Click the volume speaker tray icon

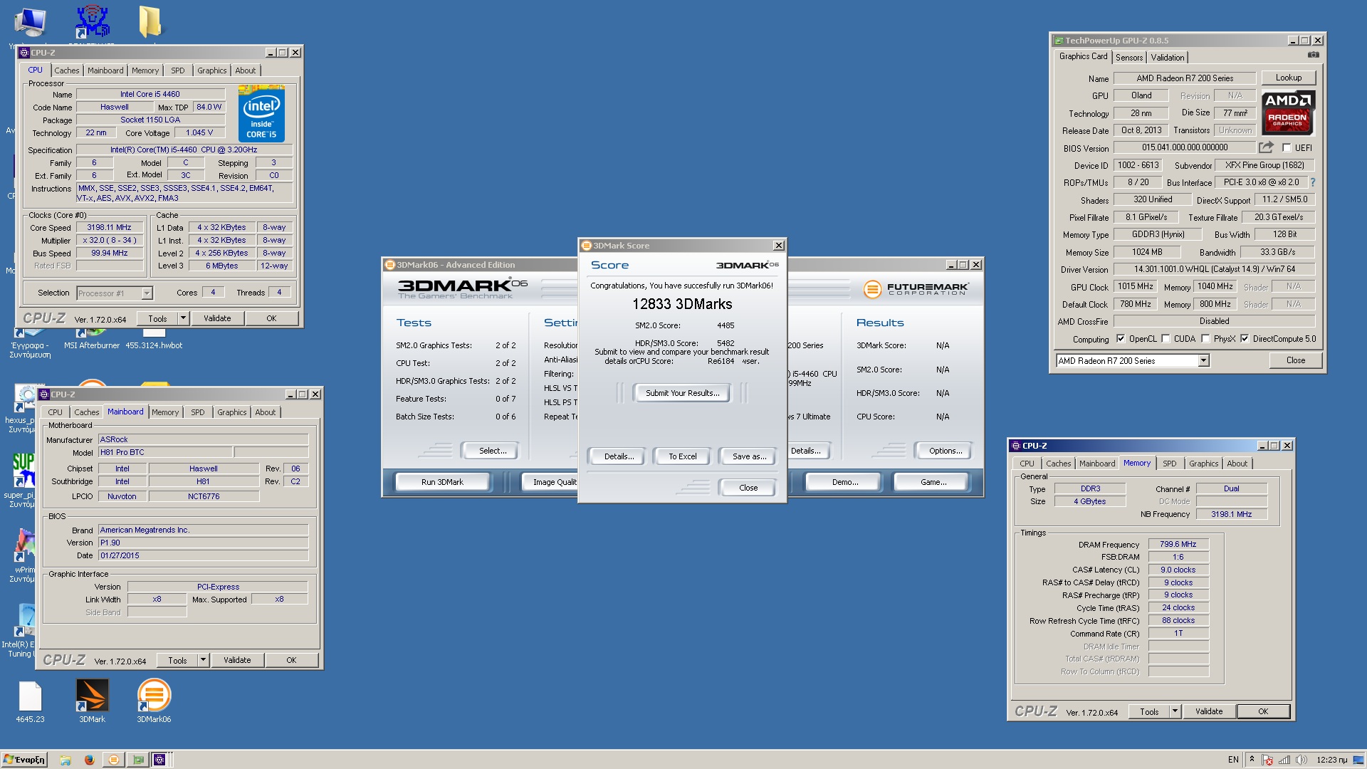point(1301,760)
